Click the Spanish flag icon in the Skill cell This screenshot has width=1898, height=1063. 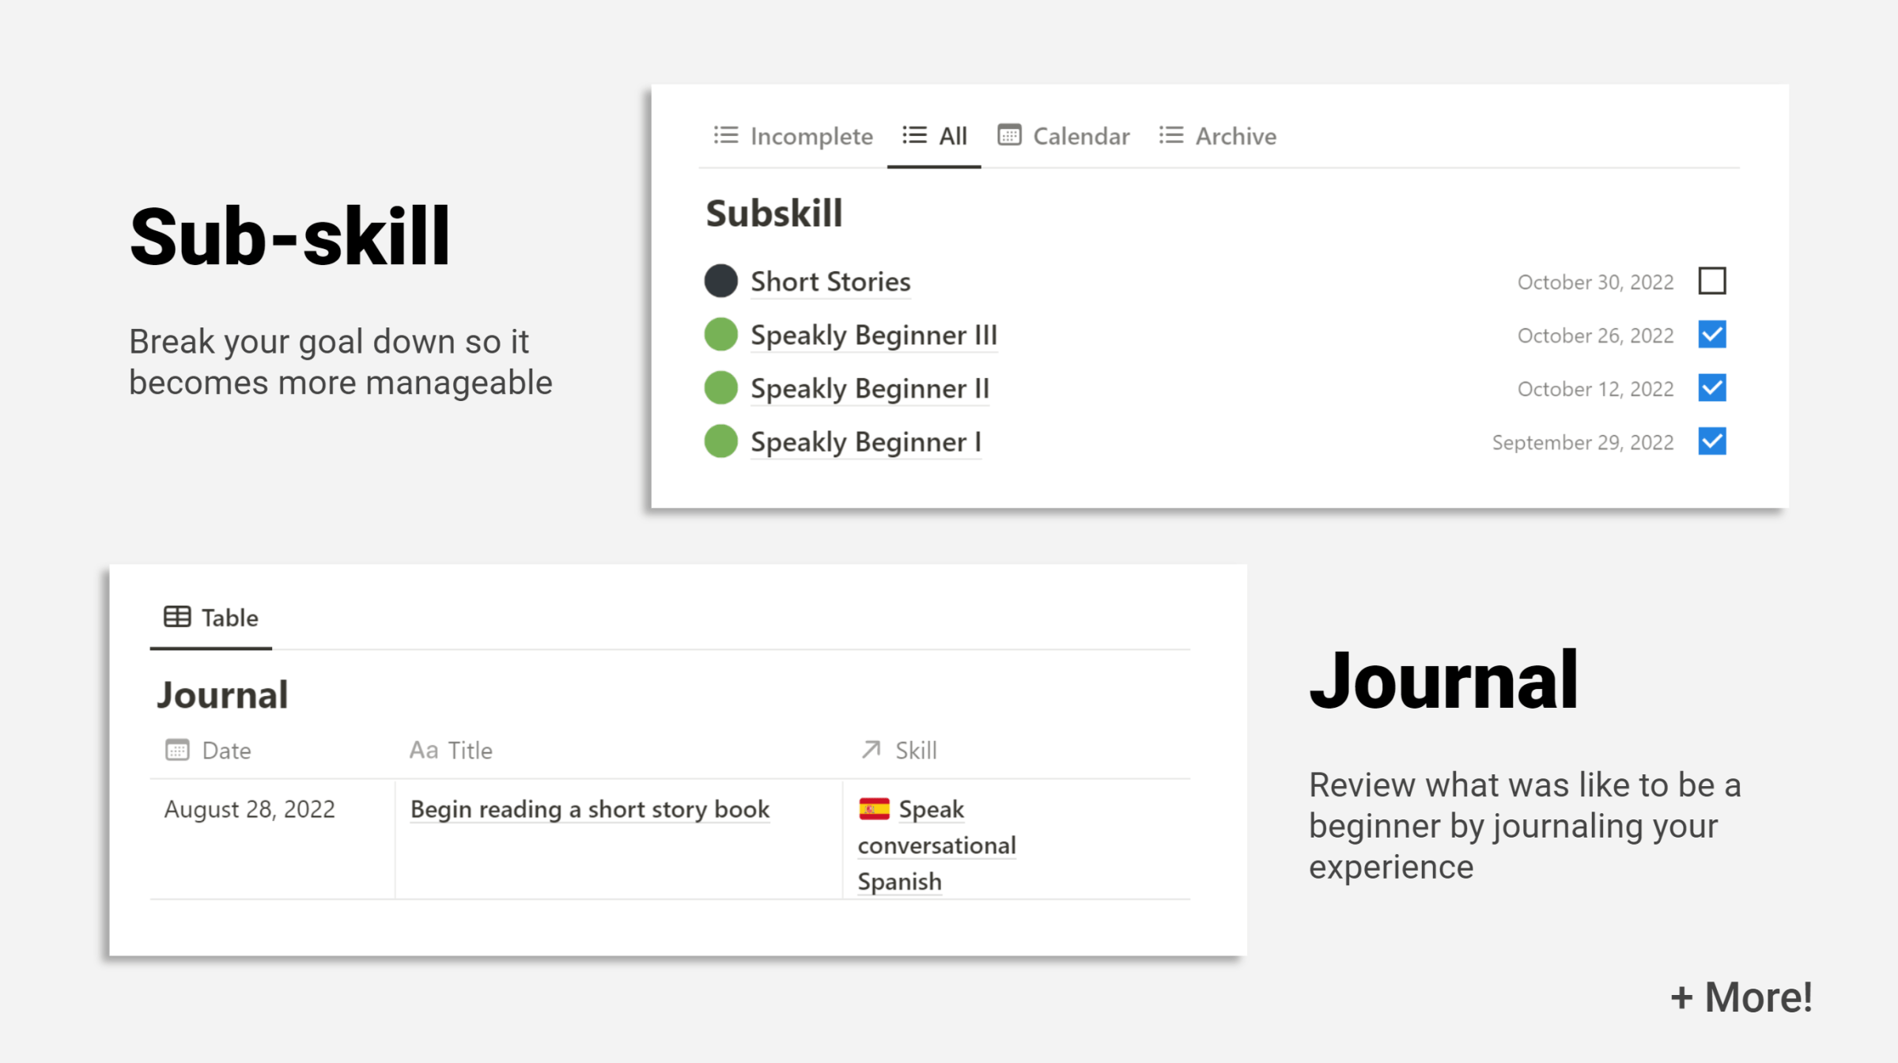click(x=874, y=808)
